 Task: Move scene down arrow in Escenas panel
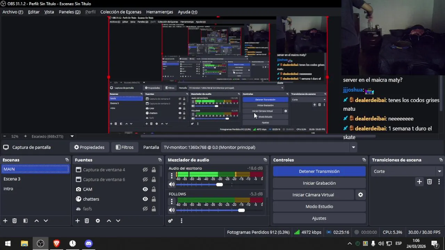pos(46,221)
